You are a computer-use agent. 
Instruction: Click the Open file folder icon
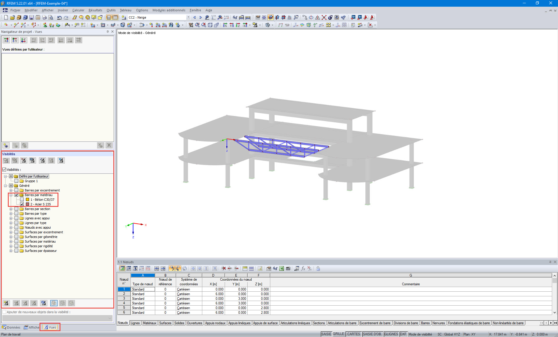point(12,17)
